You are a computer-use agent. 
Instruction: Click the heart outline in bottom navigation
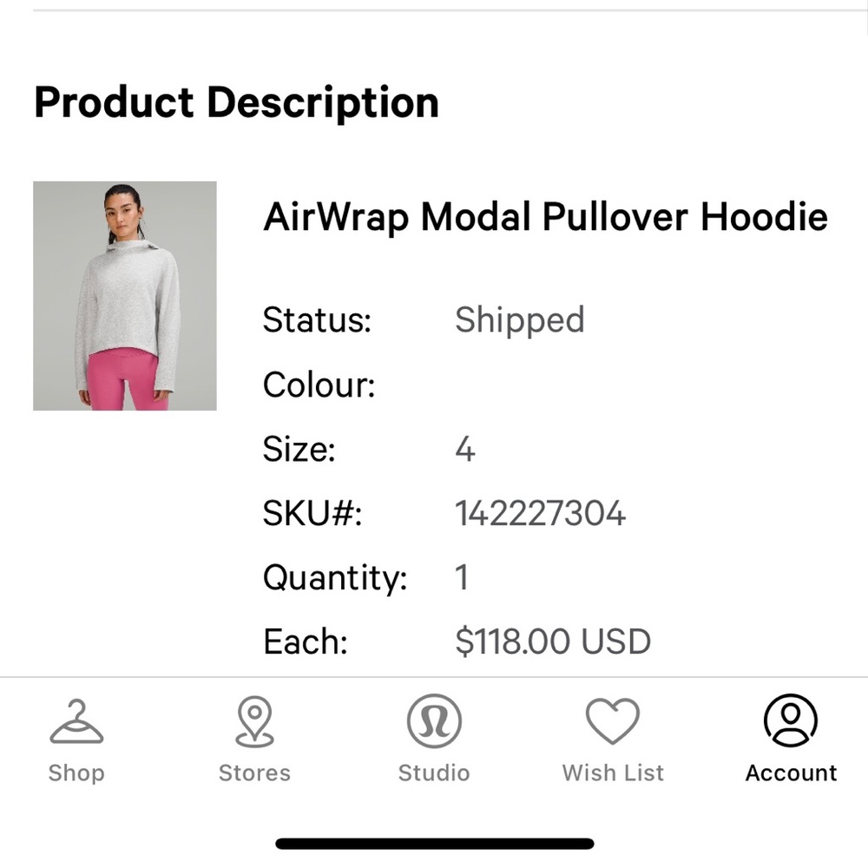point(613,720)
